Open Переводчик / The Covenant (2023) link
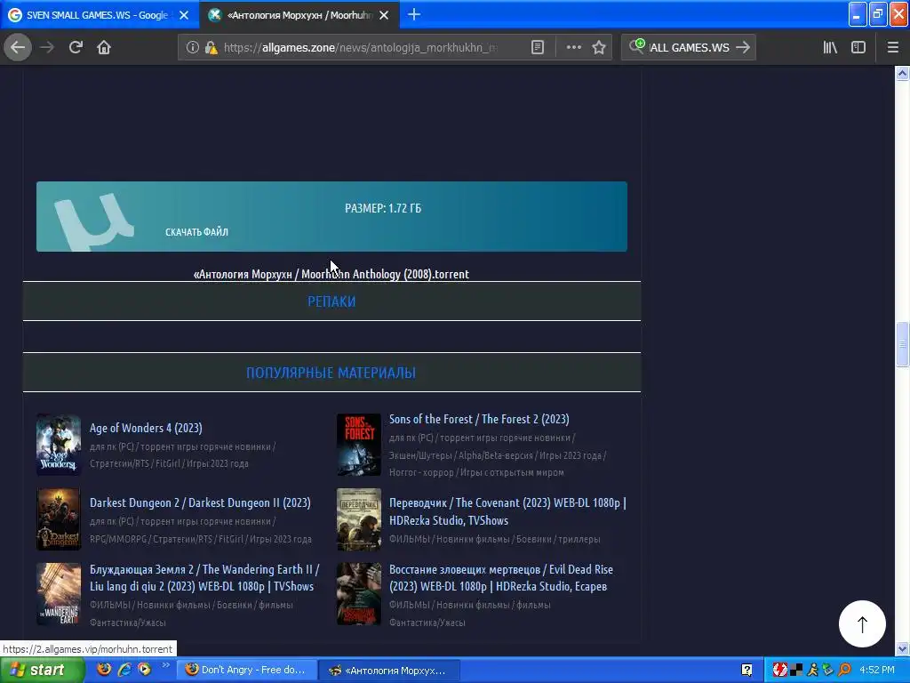This screenshot has width=910, height=683. coord(507,511)
